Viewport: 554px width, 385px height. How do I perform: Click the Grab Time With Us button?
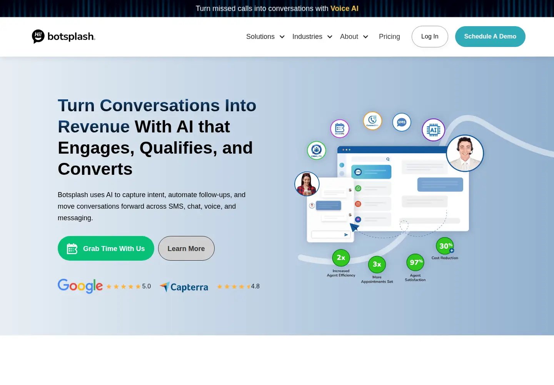pyautogui.click(x=106, y=248)
